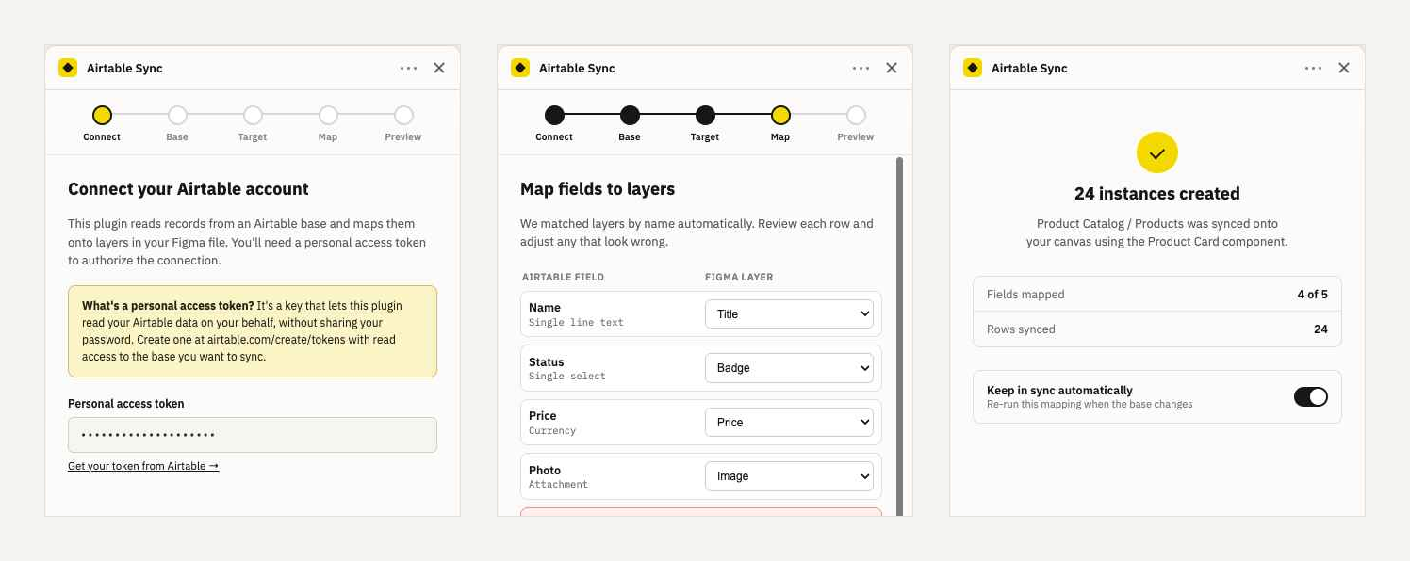
Task: Click Airtable Sync logo in success panel
Action: (x=973, y=68)
